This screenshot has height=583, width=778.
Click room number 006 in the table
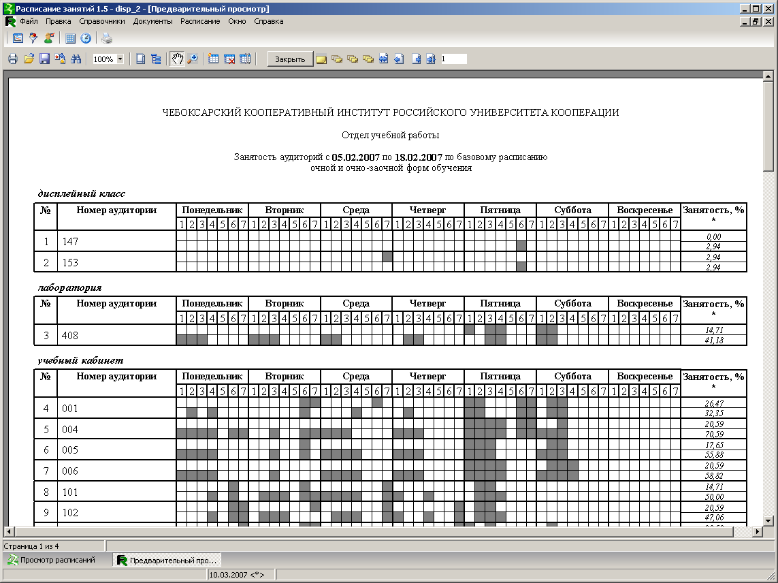tap(70, 471)
